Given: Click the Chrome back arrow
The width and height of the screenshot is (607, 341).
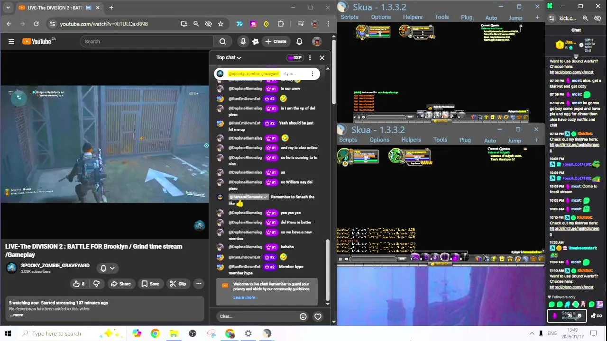Looking at the screenshot, I should [x=9, y=24].
